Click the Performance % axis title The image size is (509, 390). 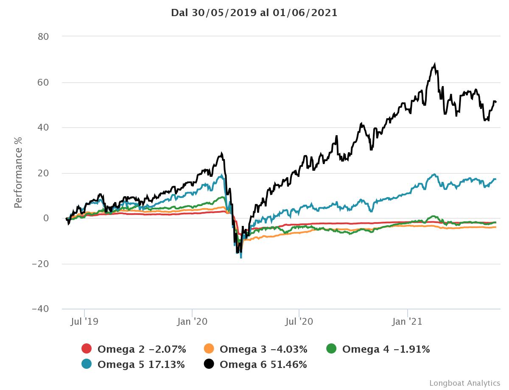(x=18, y=173)
